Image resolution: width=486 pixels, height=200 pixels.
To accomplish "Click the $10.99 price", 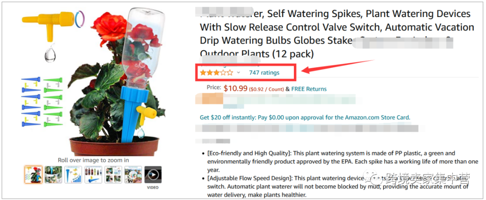I will [x=235, y=88].
